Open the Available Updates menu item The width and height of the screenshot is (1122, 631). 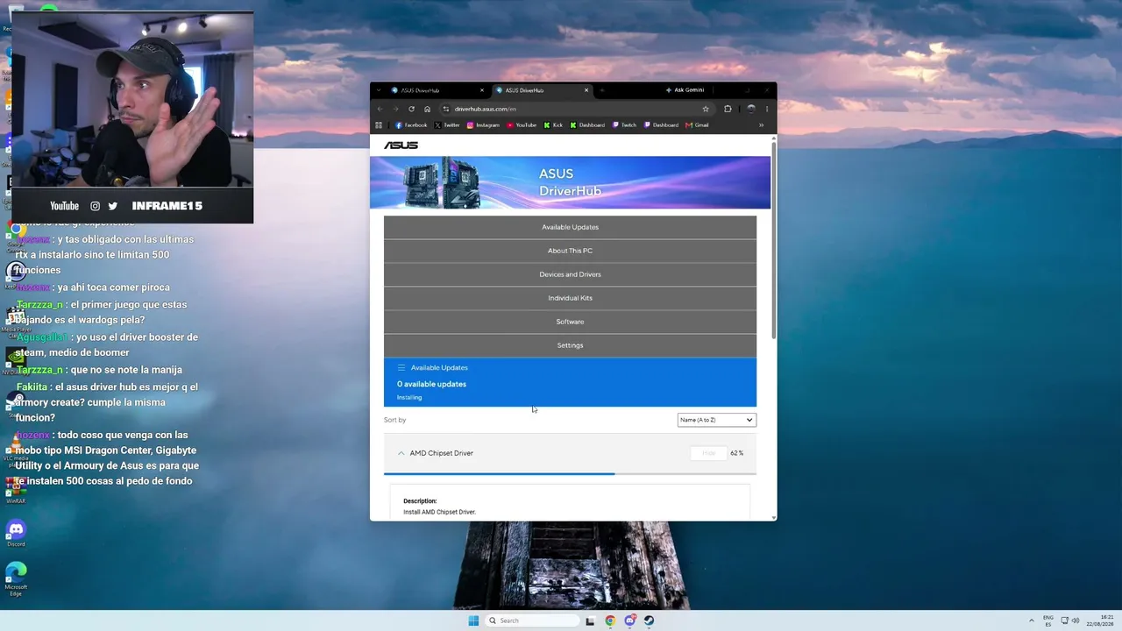tap(570, 227)
